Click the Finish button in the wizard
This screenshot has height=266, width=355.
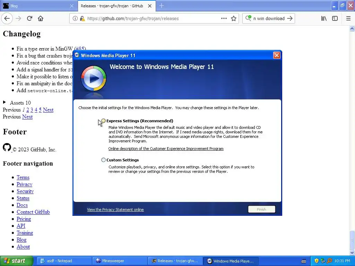coord(261,209)
